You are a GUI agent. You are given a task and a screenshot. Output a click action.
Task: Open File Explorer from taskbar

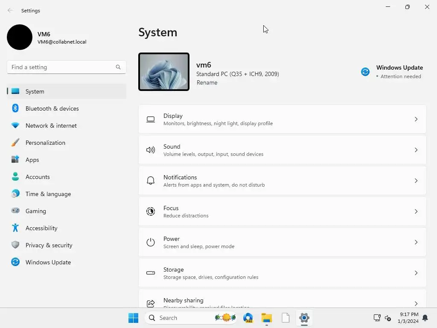pos(266,318)
